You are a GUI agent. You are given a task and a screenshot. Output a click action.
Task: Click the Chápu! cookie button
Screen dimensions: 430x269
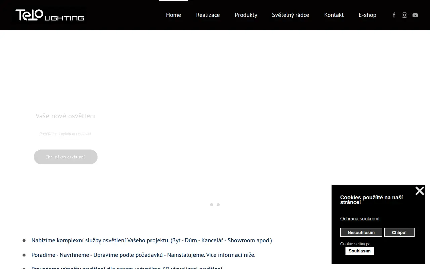coord(399,232)
